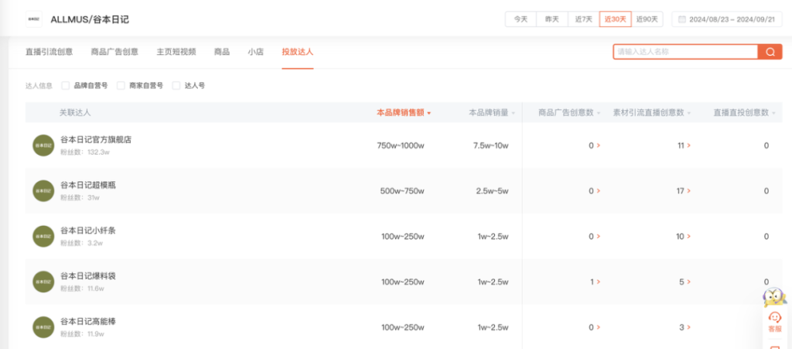Screen dimensions: 792x349
Task: Click the 粉丝数：132.3w follower count
Action: click(85, 152)
